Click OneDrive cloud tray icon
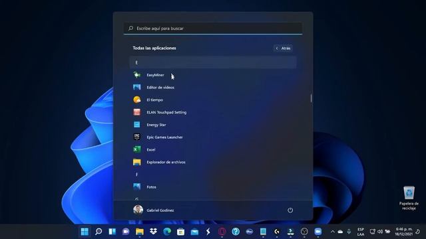 340,232
